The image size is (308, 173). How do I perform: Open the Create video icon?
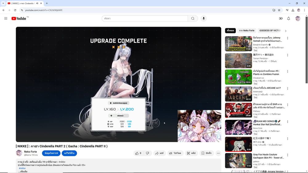281,18
